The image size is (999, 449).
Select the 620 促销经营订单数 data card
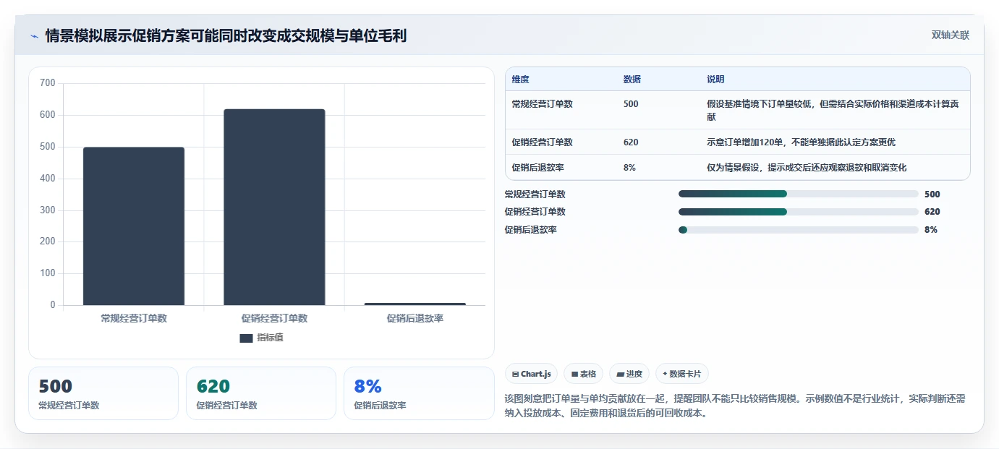tap(261, 393)
